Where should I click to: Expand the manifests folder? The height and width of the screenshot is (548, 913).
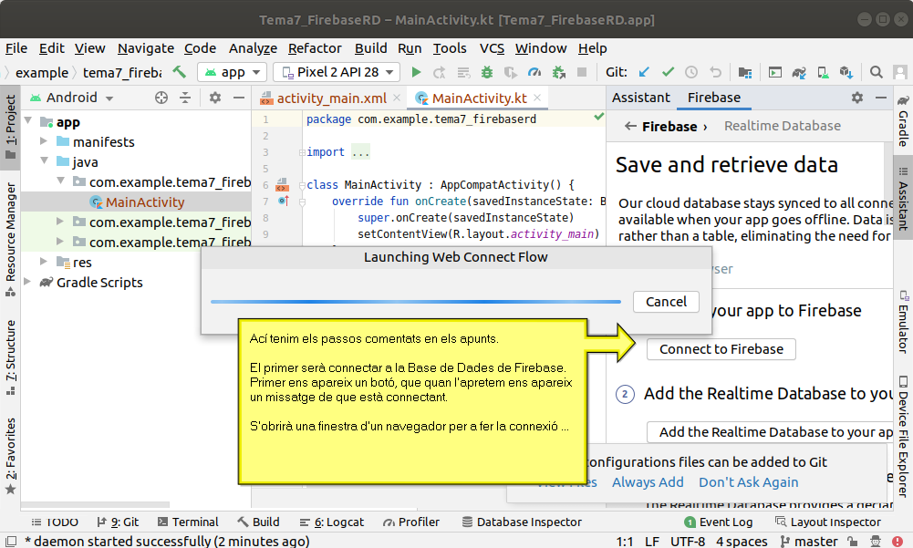click(44, 141)
